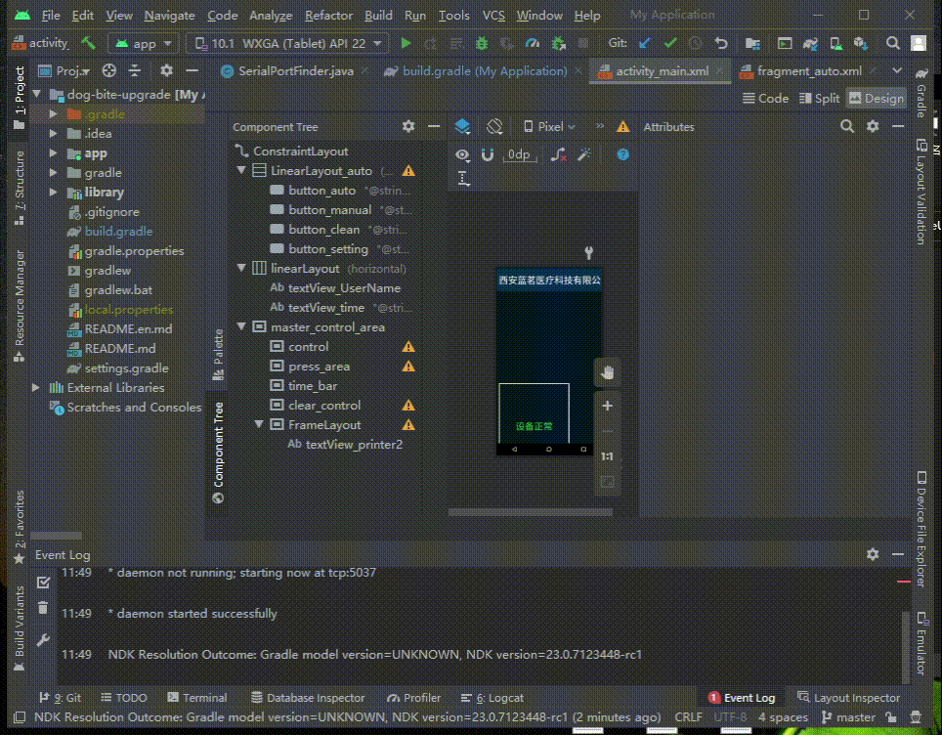Image resolution: width=942 pixels, height=735 pixels.
Task: Toggle the design View Options eye icon
Action: [x=462, y=155]
